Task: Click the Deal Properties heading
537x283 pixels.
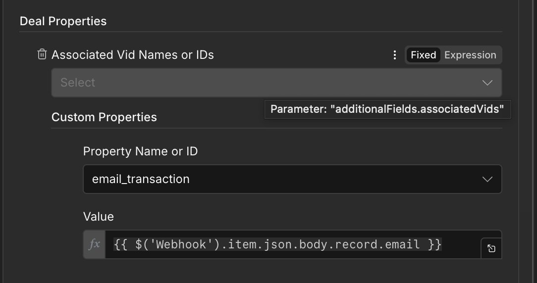Action: click(63, 21)
